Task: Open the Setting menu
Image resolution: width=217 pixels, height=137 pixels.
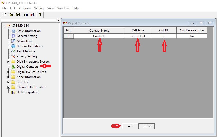Action: 39,8
